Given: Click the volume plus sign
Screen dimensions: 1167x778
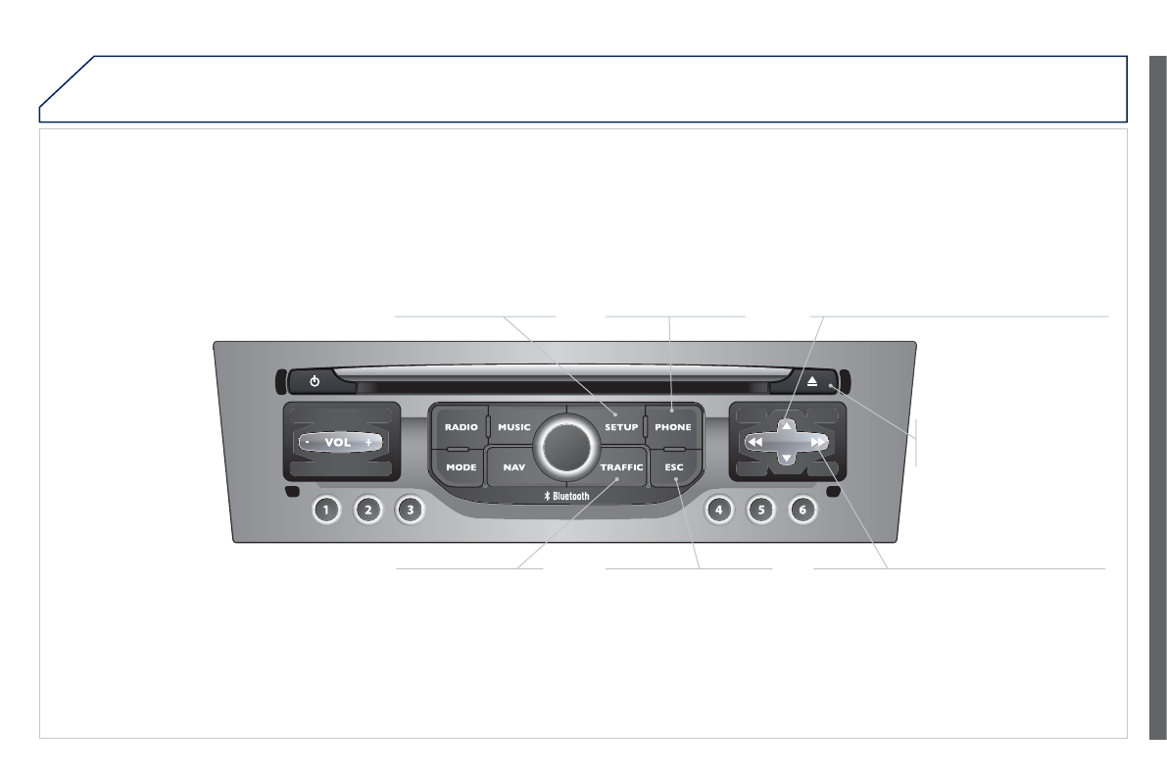Looking at the screenshot, I should [368, 442].
